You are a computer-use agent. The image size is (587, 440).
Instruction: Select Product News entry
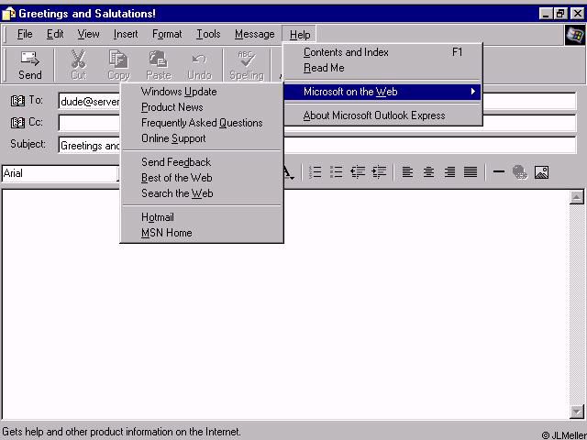point(202,107)
